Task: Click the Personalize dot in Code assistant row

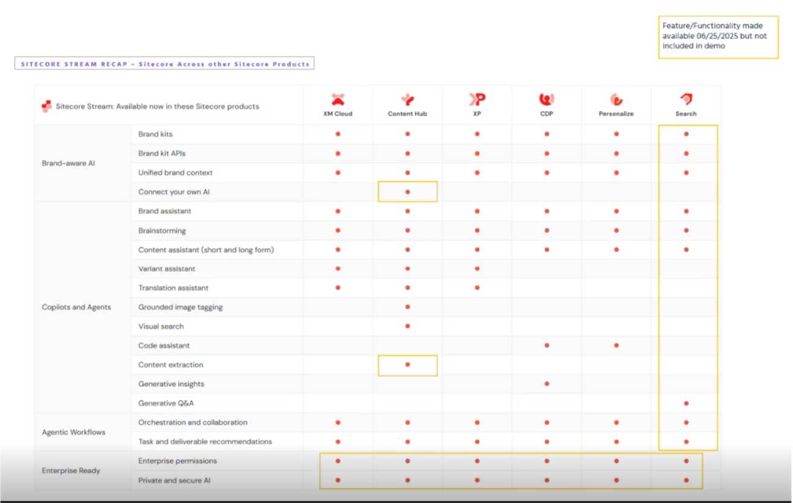Action: (617, 345)
